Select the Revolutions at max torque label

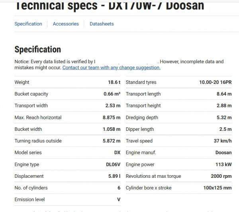click(153, 176)
